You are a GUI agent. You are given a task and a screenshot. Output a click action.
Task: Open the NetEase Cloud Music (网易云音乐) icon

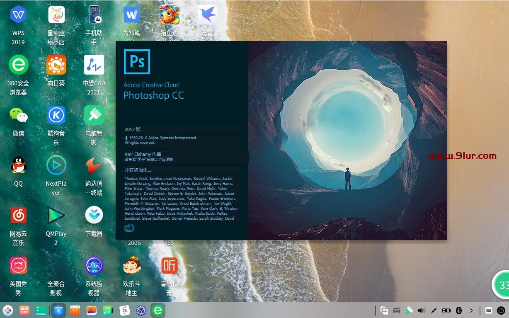coord(18,215)
